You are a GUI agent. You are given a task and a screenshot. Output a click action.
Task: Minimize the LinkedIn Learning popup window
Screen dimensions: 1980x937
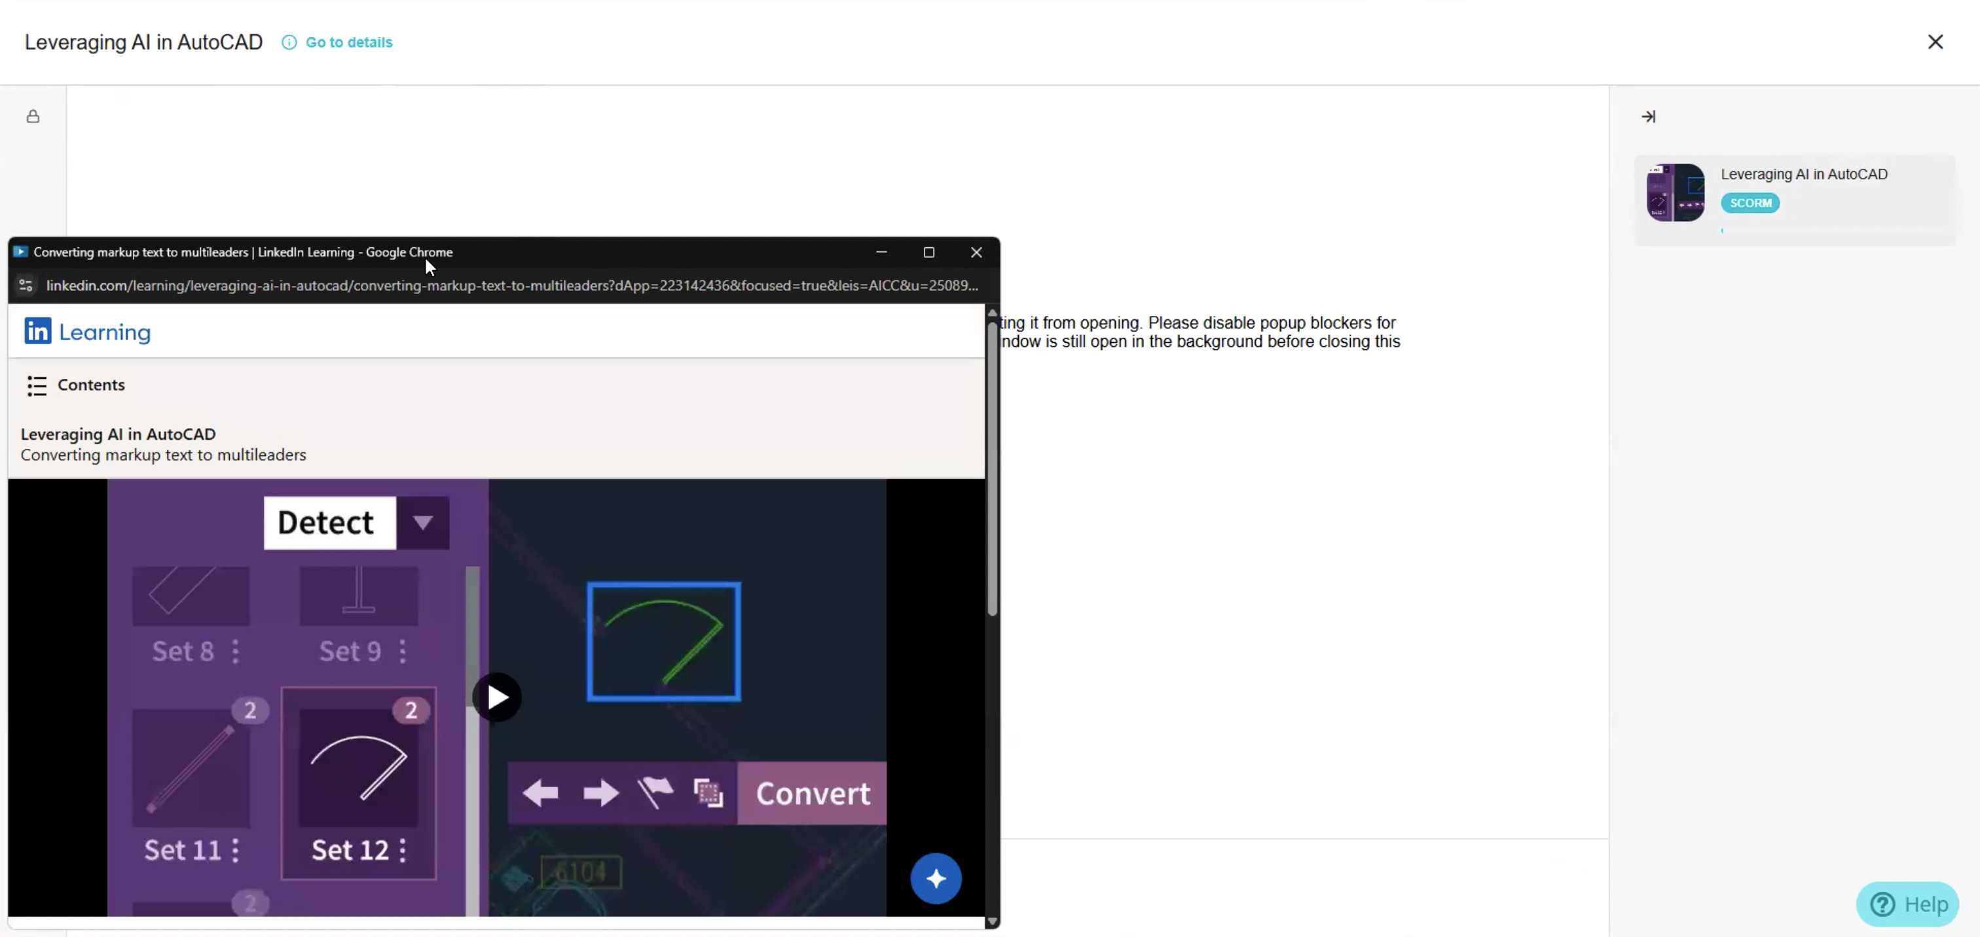(x=881, y=253)
